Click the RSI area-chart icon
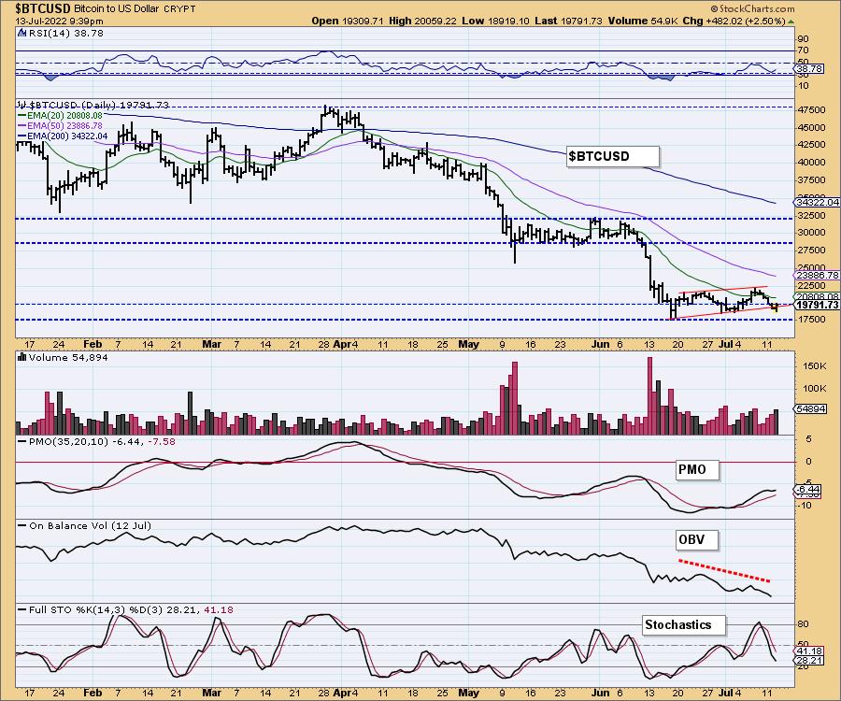 coord(22,33)
